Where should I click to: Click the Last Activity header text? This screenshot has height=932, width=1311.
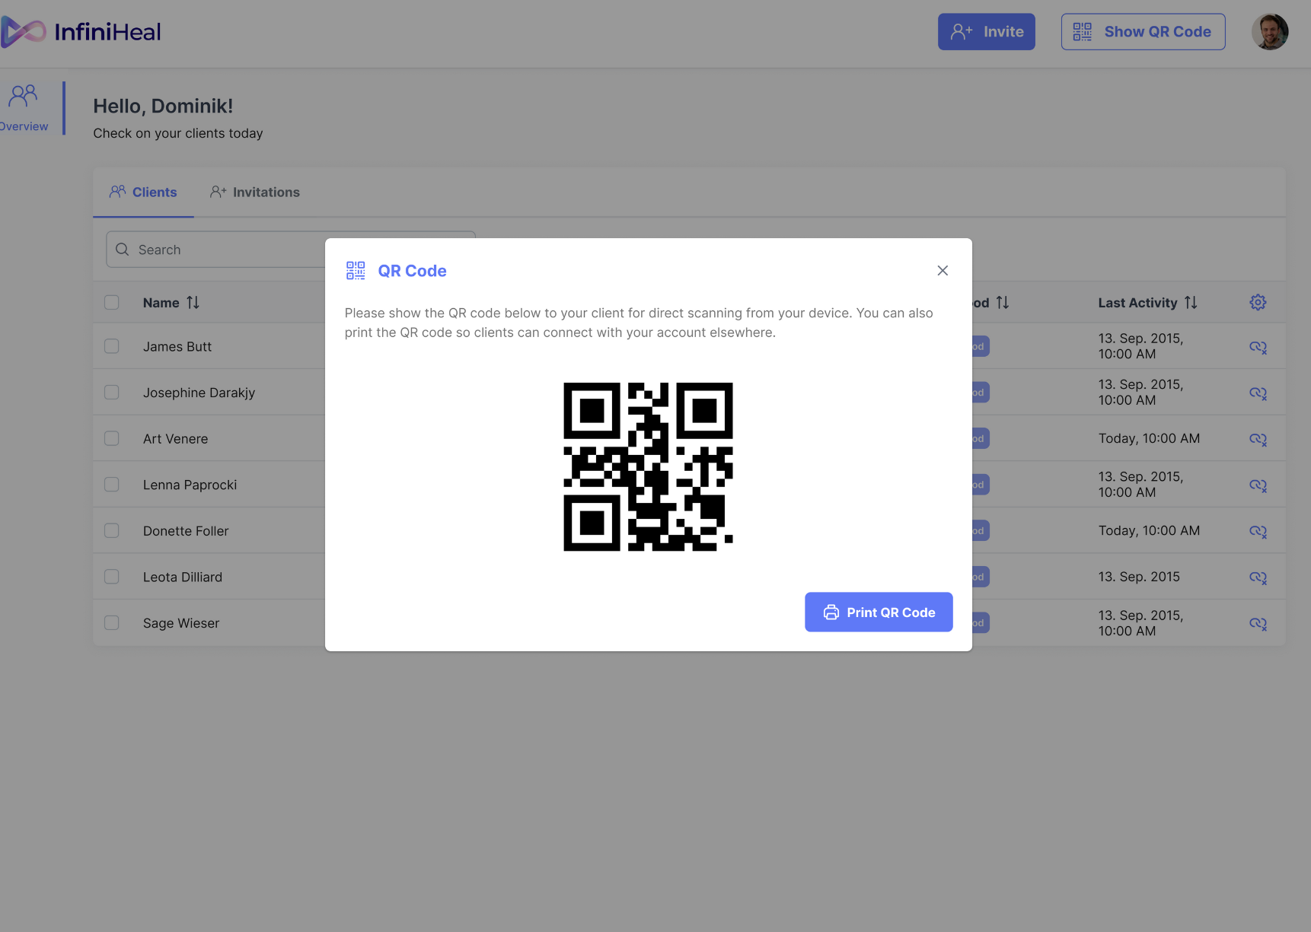1137,303
